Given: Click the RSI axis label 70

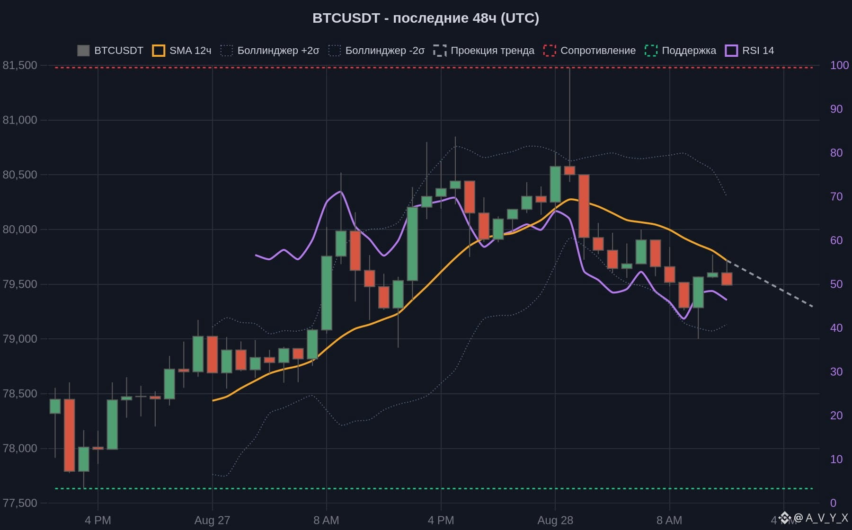Looking at the screenshot, I should click(836, 197).
